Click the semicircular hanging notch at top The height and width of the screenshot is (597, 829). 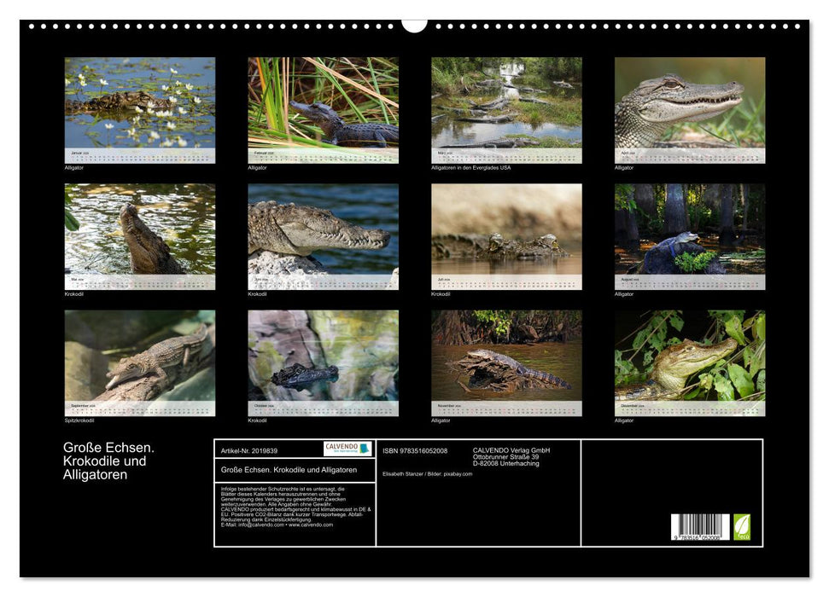[x=414, y=25]
